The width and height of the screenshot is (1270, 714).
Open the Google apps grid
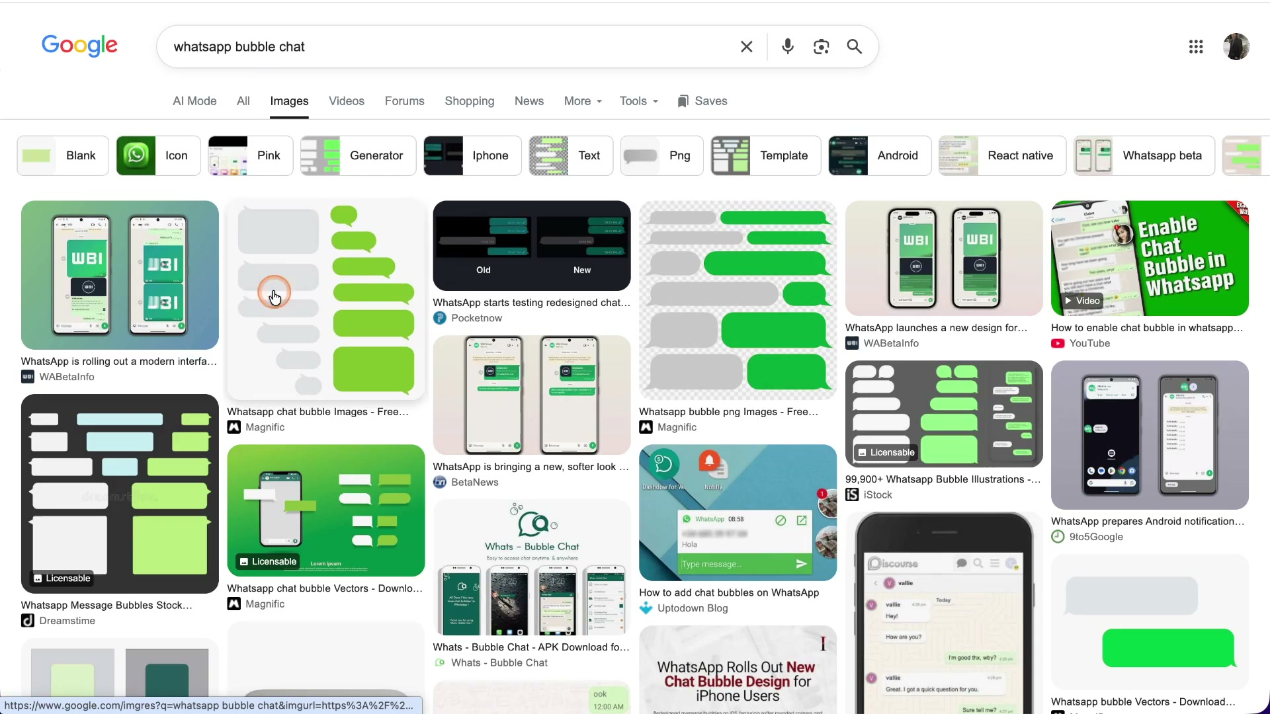click(x=1196, y=47)
